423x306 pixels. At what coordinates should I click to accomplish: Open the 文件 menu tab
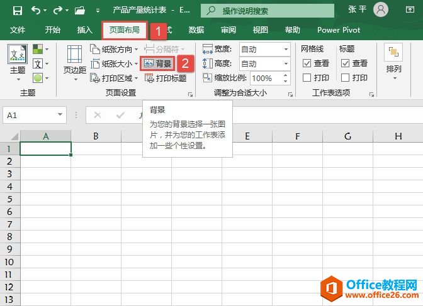(x=18, y=30)
